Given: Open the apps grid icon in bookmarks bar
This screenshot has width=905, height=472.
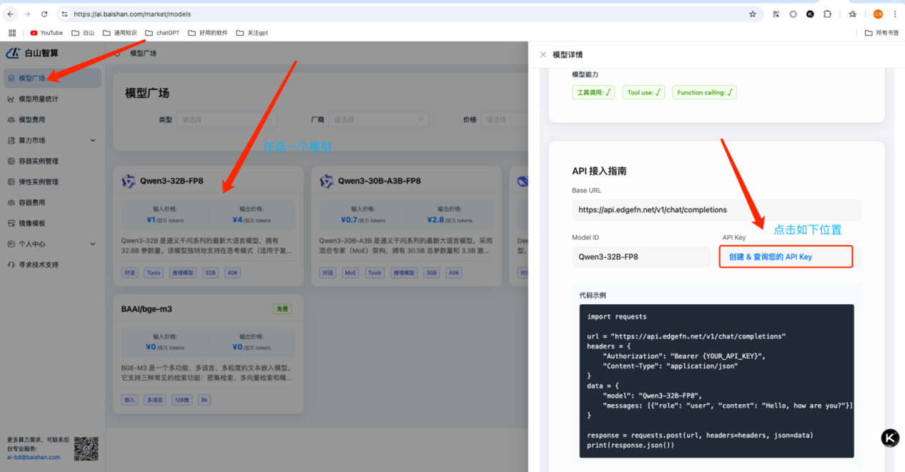Looking at the screenshot, I should (x=12, y=33).
